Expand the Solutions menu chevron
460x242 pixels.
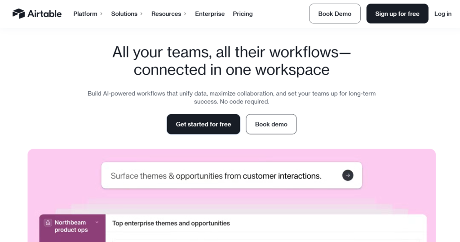141,14
